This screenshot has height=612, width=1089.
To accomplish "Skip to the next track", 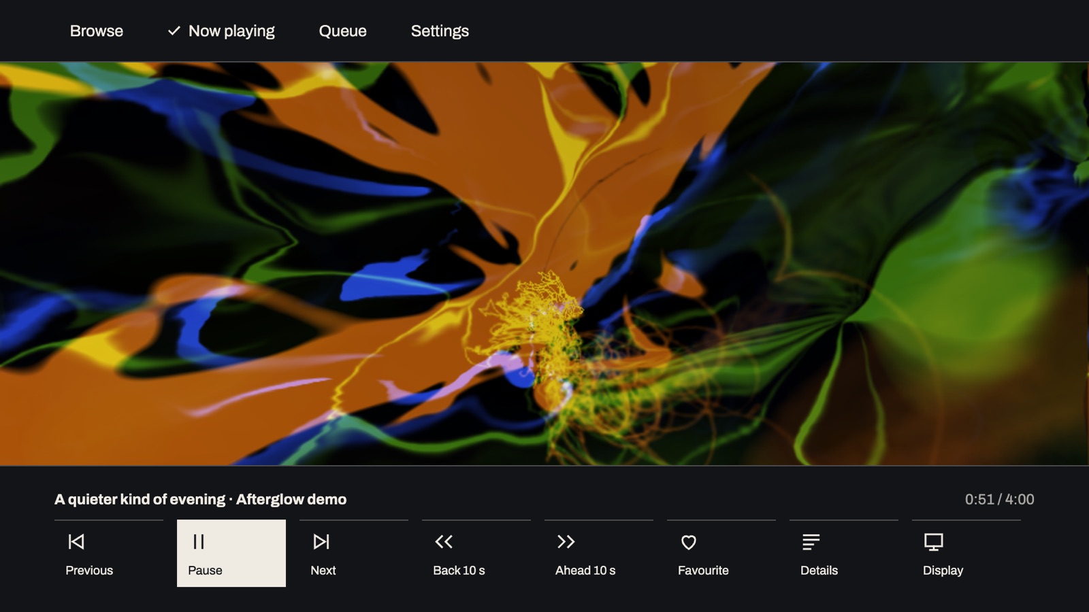I will [x=354, y=553].
